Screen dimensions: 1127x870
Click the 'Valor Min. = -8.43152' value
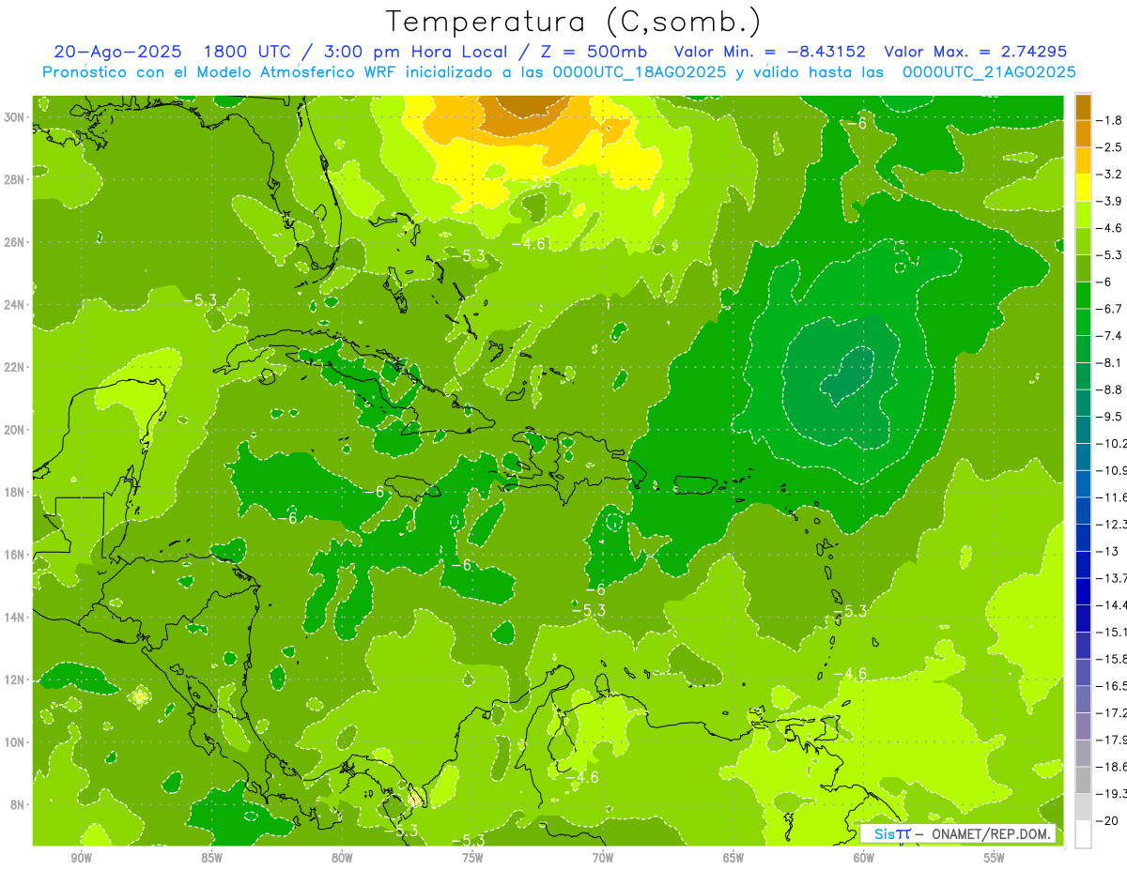coord(770,52)
